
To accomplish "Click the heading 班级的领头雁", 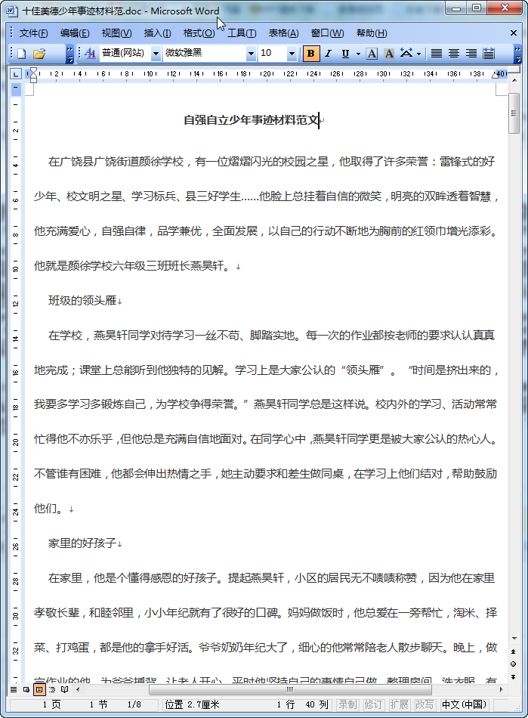I will point(82,300).
